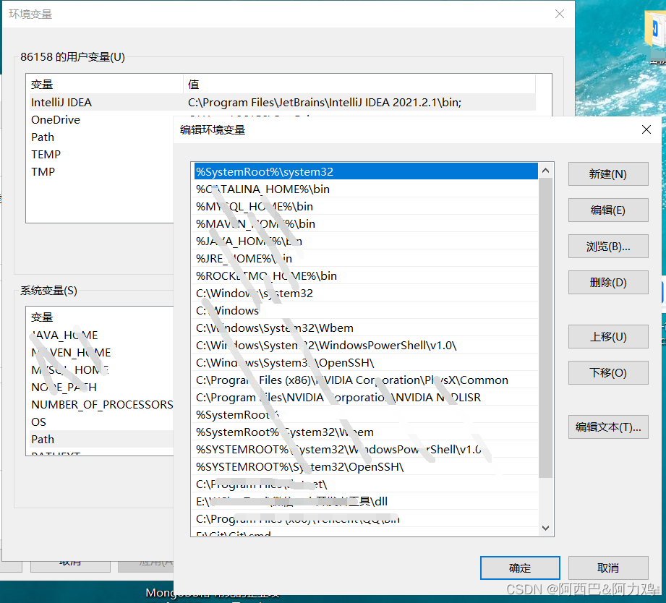
Task: Delete the entry with 删除(D)
Action: (608, 283)
